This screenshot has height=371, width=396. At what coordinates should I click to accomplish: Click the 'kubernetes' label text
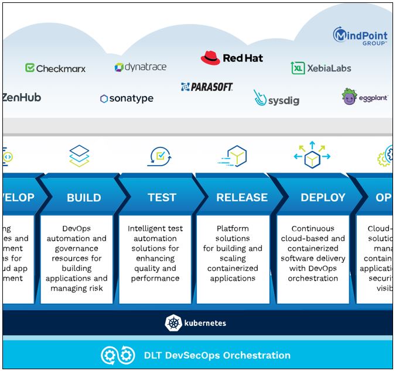click(x=205, y=323)
